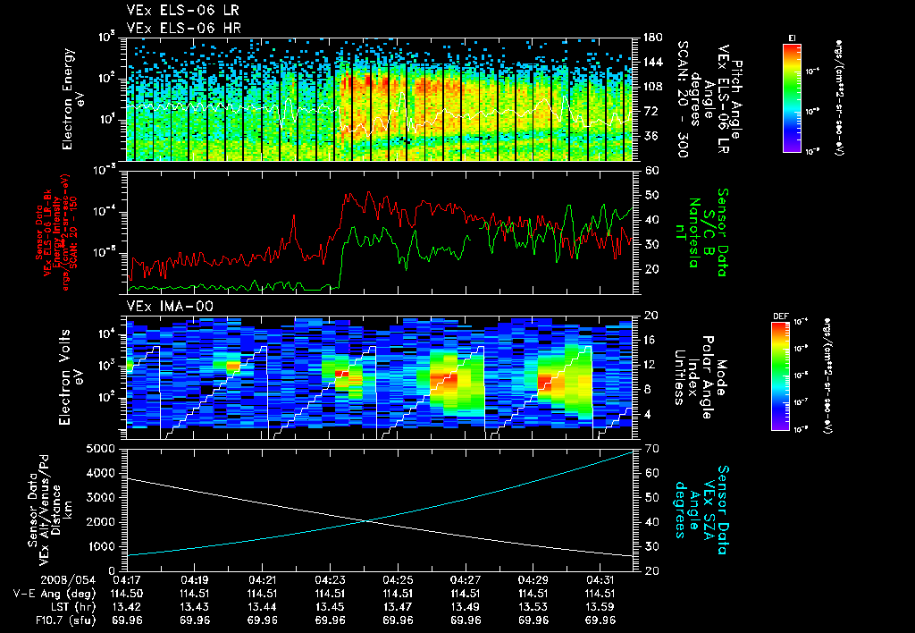Click the 'Electron Volts eV' axis label
The image size is (915, 633).
[x=71, y=376]
